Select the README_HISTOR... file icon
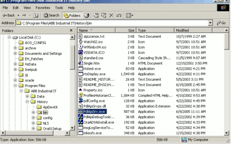The image size is (231, 144). (x=80, y=79)
